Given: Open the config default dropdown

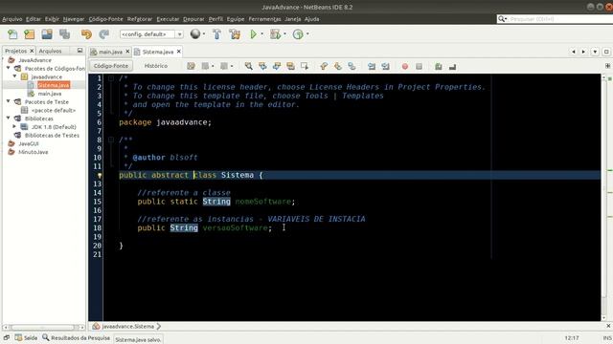Looking at the screenshot, I should coord(179,34).
